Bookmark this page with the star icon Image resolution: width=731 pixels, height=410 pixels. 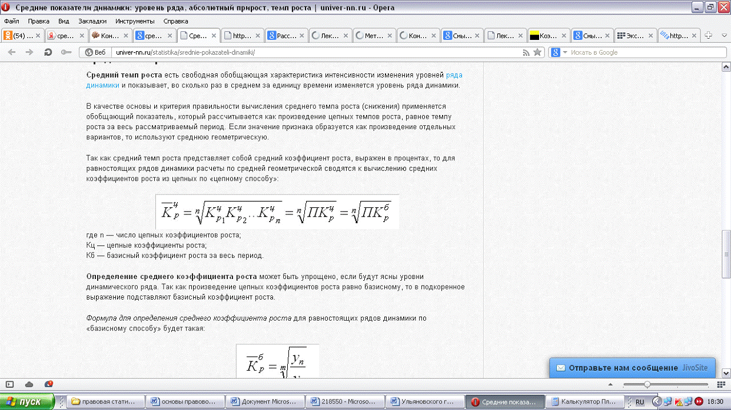point(537,52)
